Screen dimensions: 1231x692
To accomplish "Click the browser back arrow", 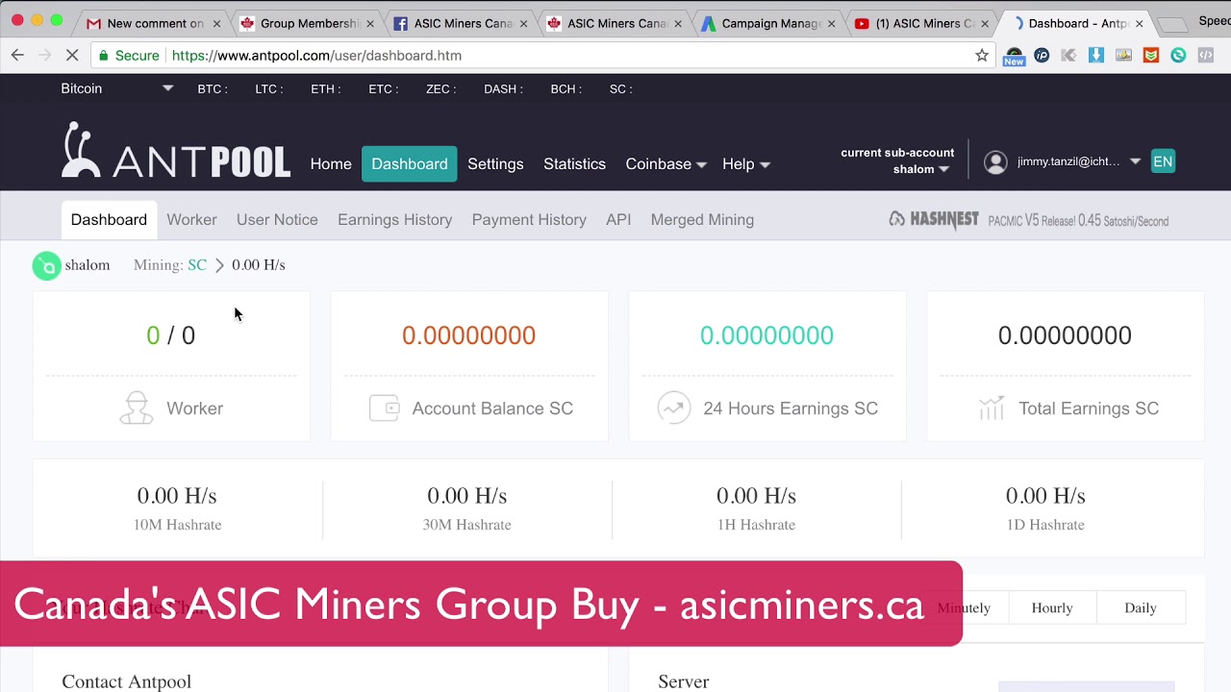I will click(x=17, y=56).
